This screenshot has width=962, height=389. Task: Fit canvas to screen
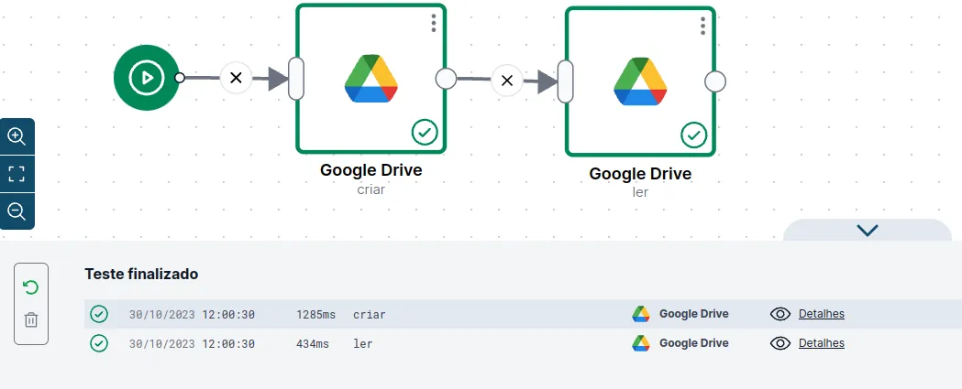(17, 174)
